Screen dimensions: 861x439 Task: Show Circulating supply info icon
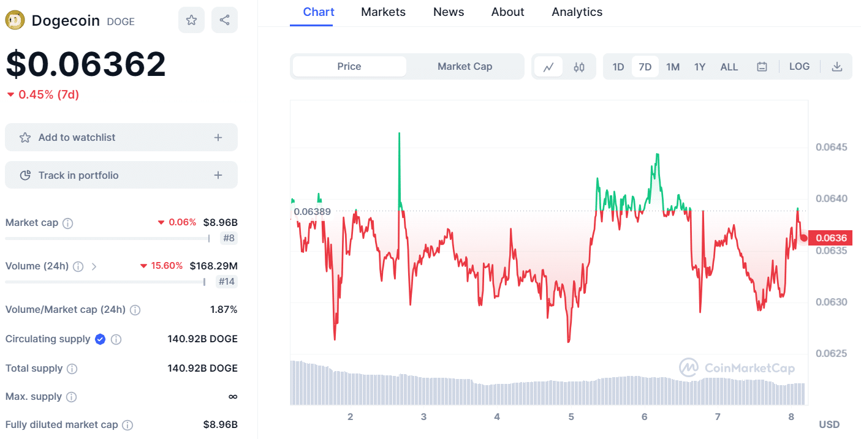tap(116, 339)
